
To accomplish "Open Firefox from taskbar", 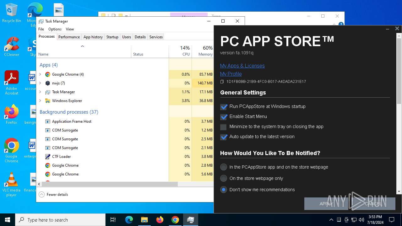I will [160, 220].
